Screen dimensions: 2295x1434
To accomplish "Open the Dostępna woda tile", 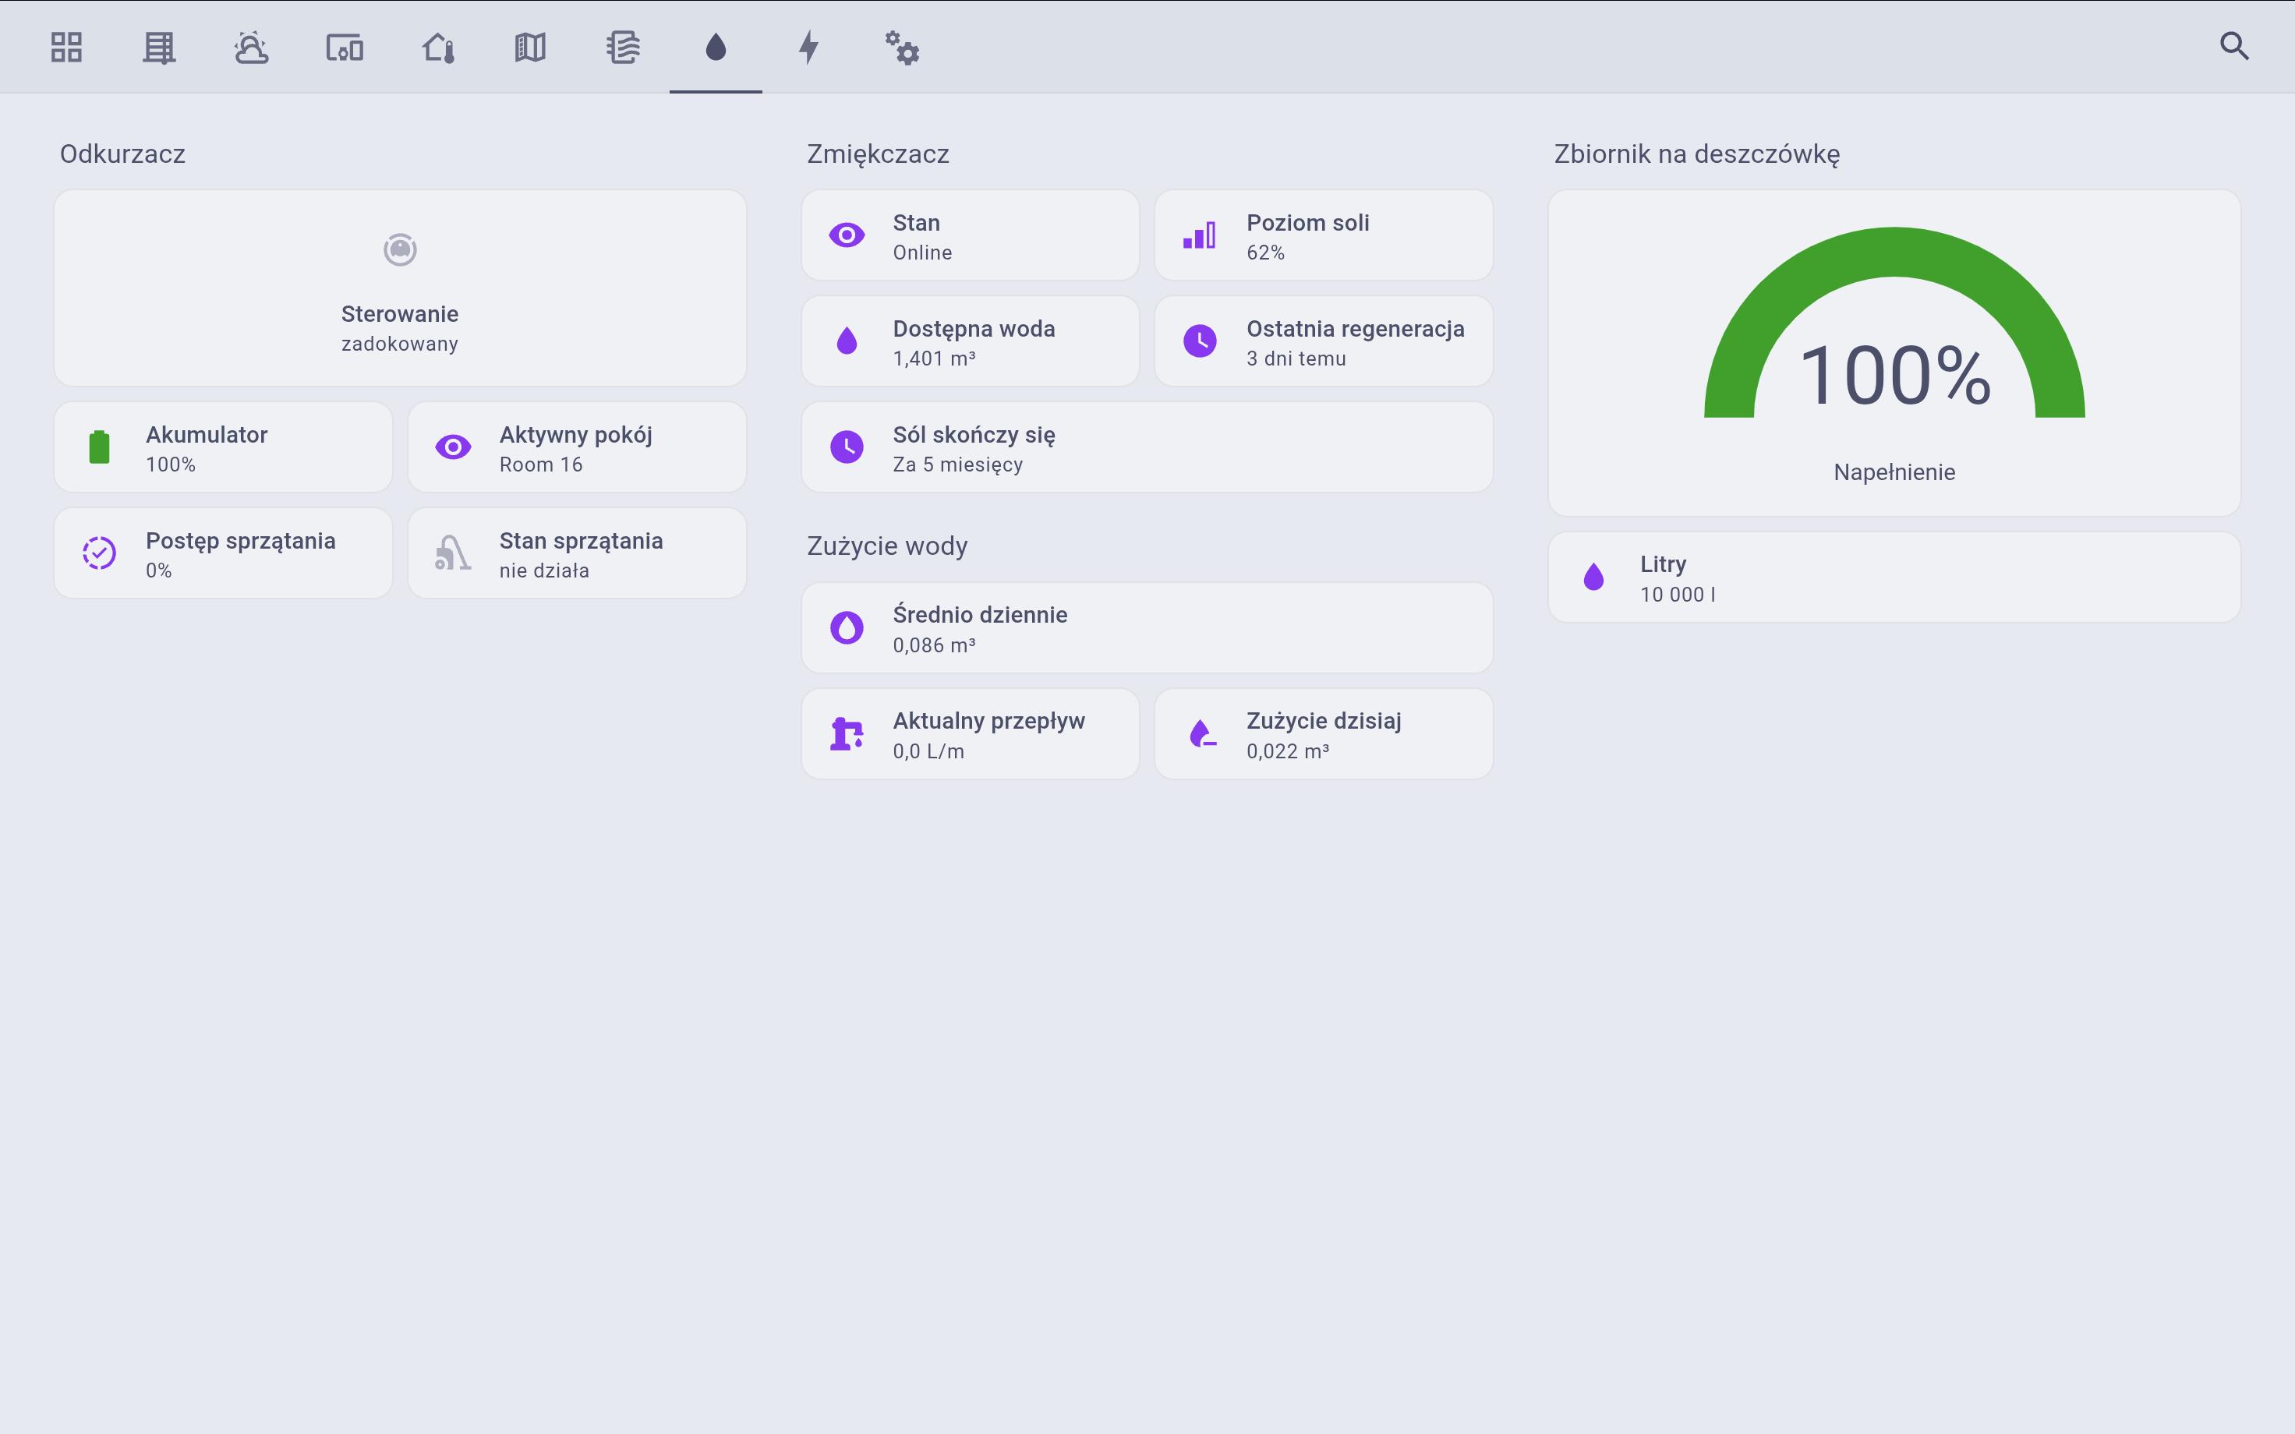I will (x=971, y=341).
